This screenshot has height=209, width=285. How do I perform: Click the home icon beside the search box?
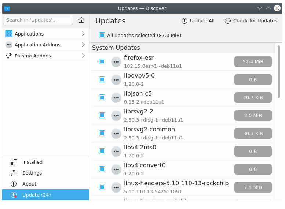[x=81, y=20]
